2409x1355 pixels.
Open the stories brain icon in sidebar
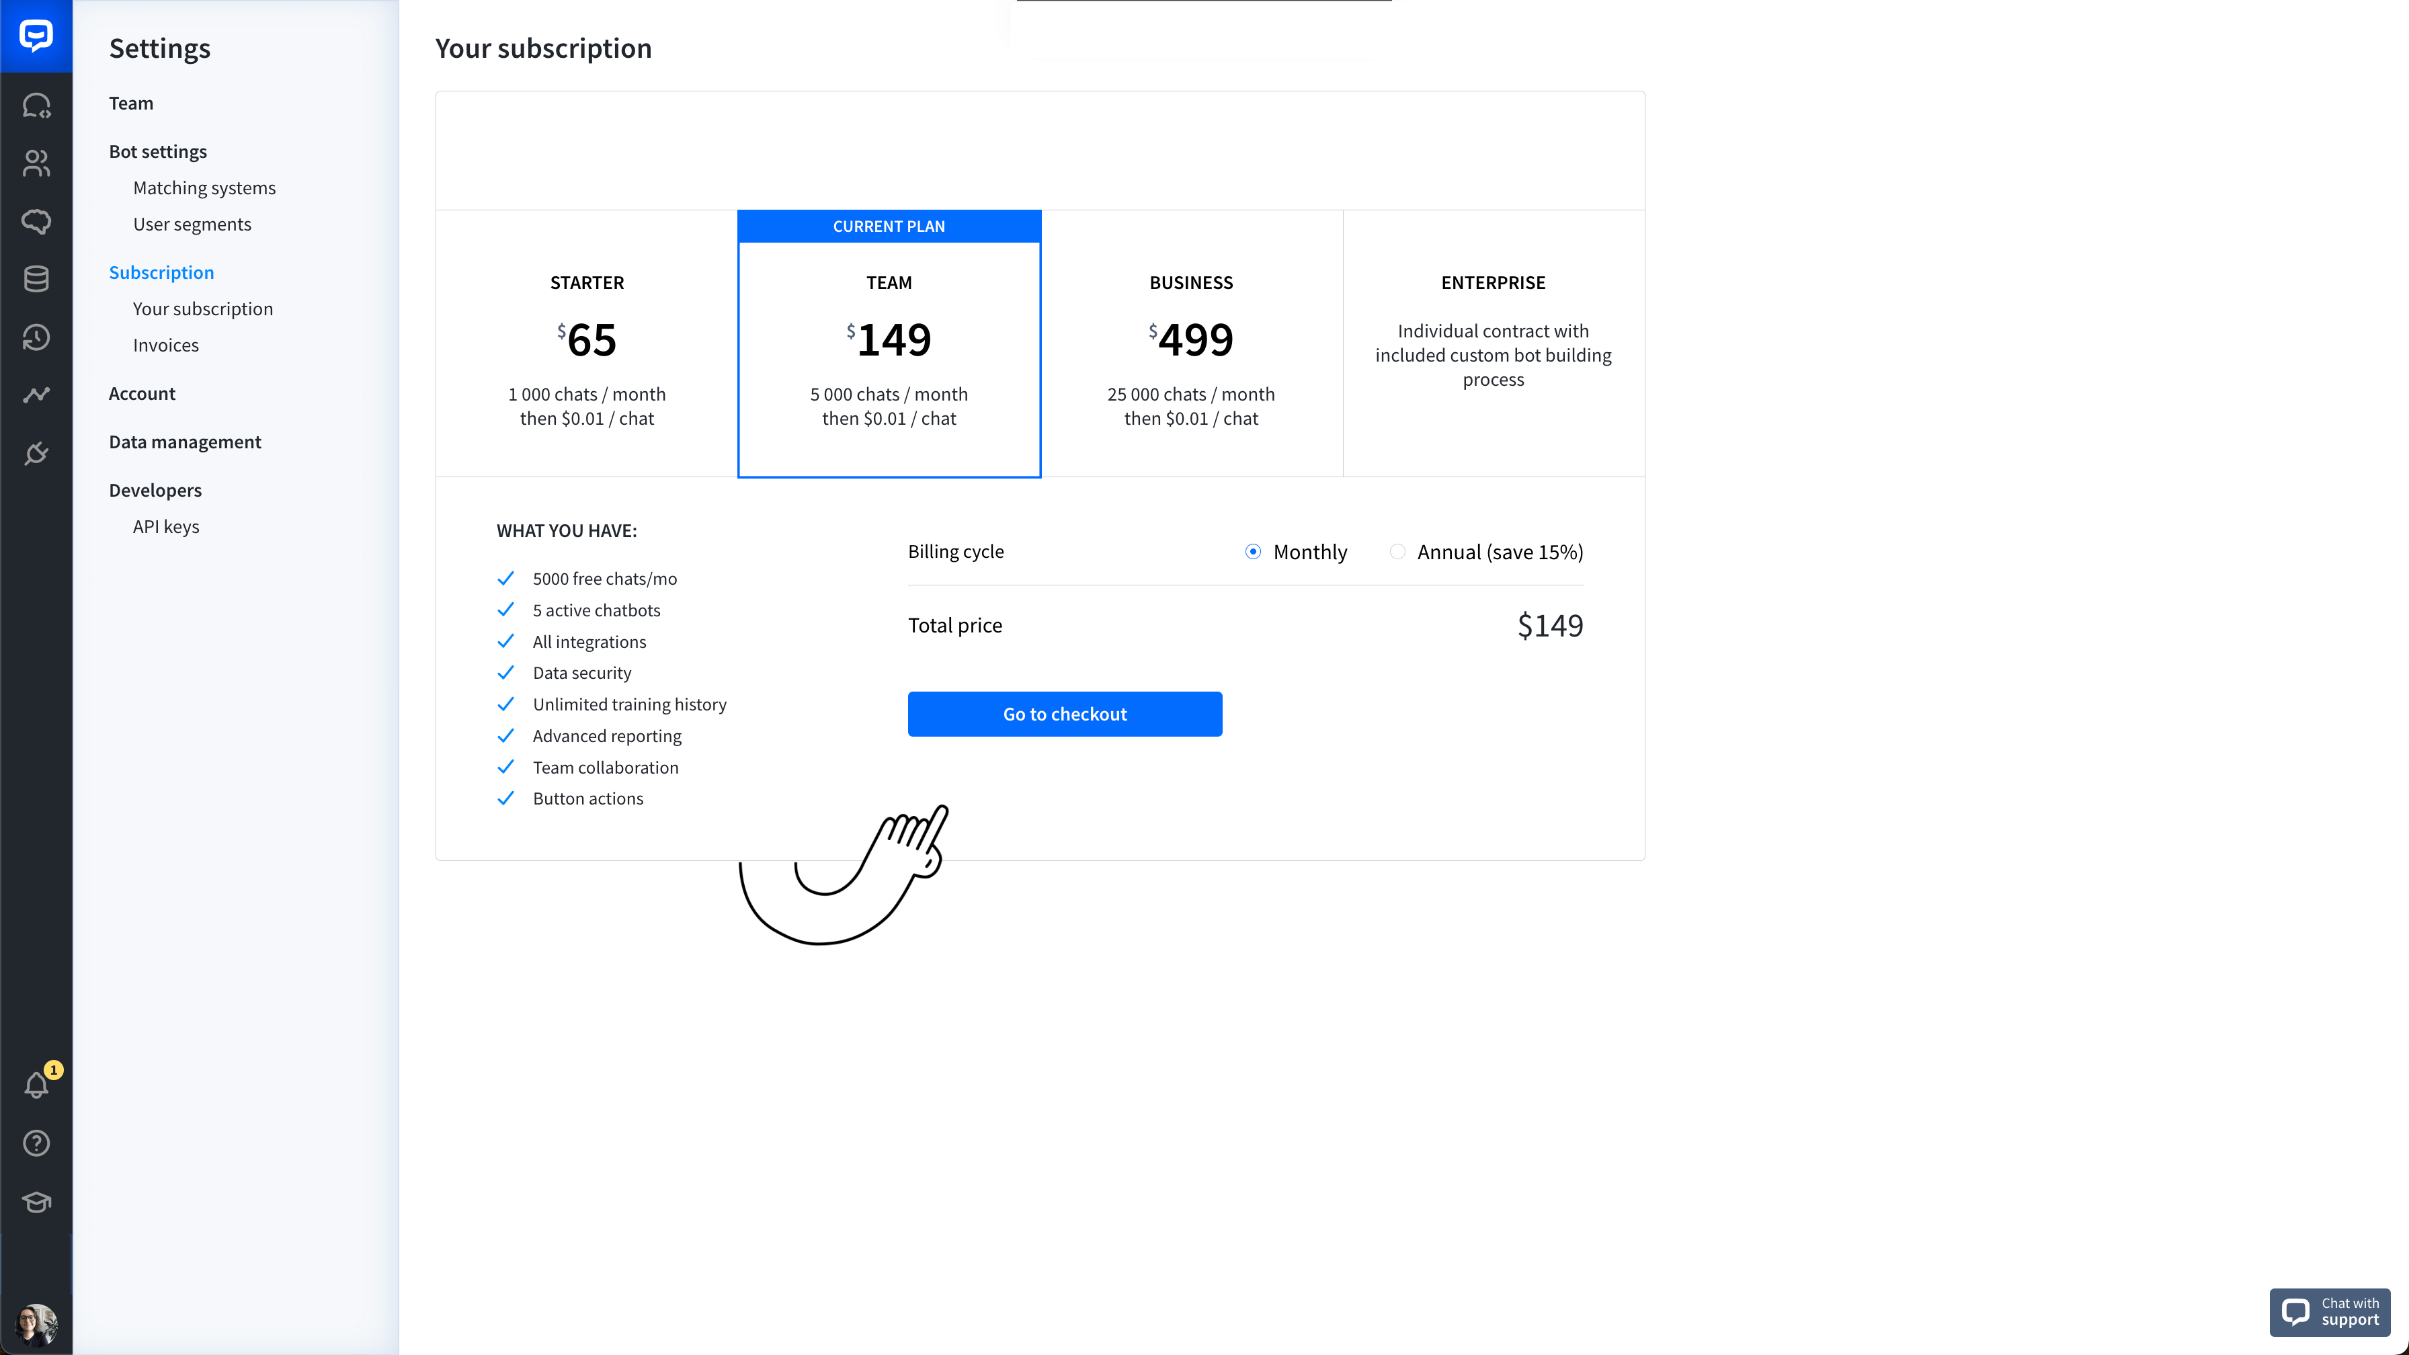coord(36,222)
